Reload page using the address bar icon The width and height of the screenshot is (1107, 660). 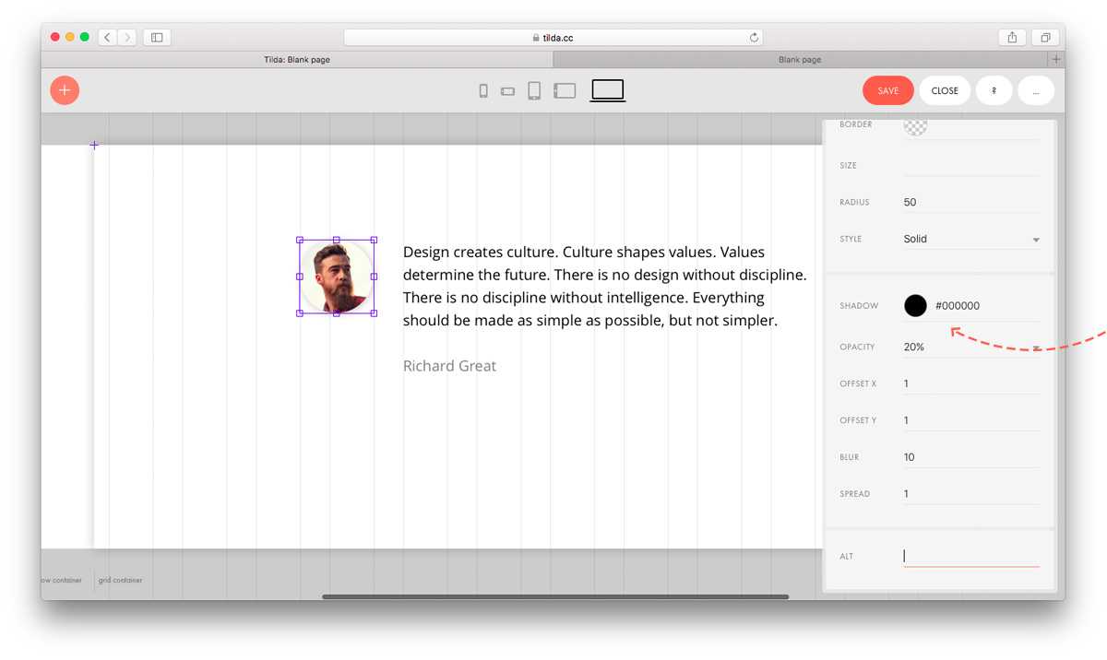(x=754, y=38)
